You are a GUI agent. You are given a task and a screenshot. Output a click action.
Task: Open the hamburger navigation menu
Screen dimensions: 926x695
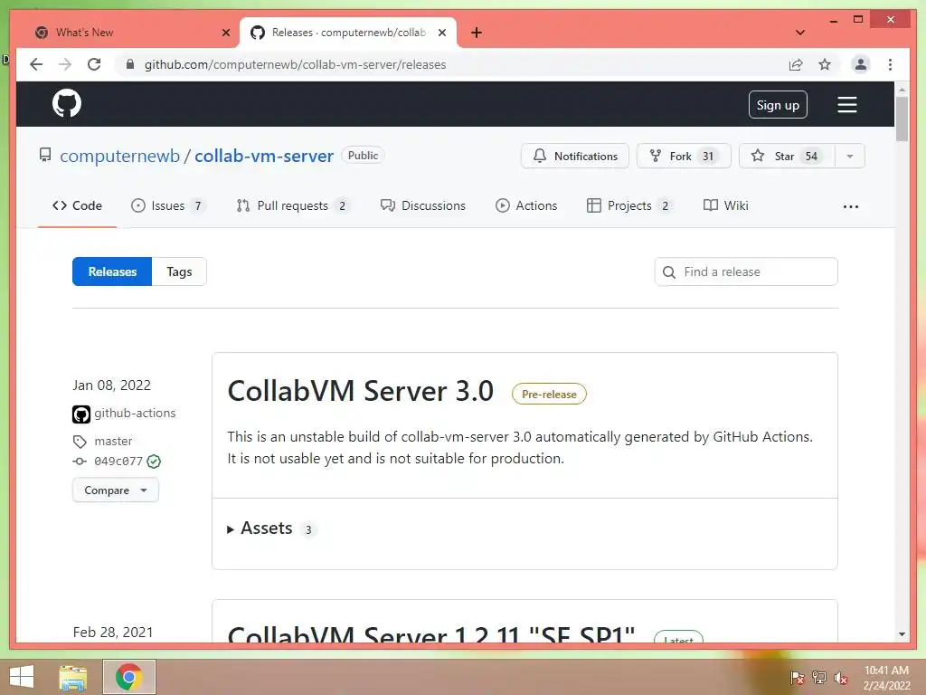[846, 105]
